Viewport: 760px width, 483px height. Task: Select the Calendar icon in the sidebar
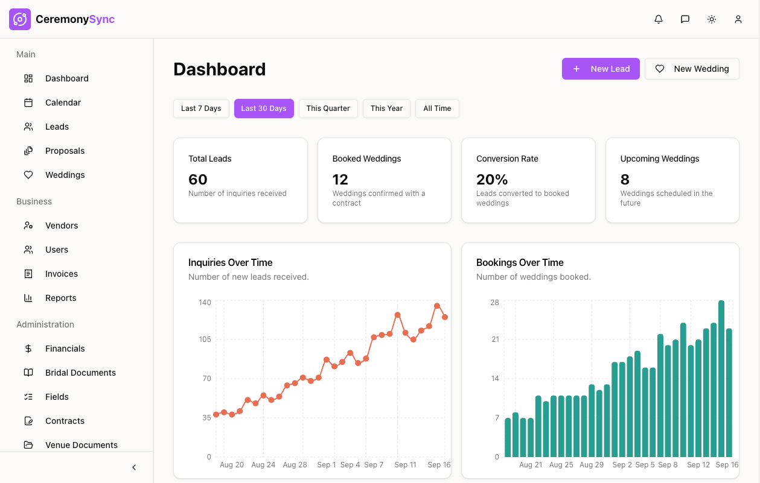tap(28, 103)
